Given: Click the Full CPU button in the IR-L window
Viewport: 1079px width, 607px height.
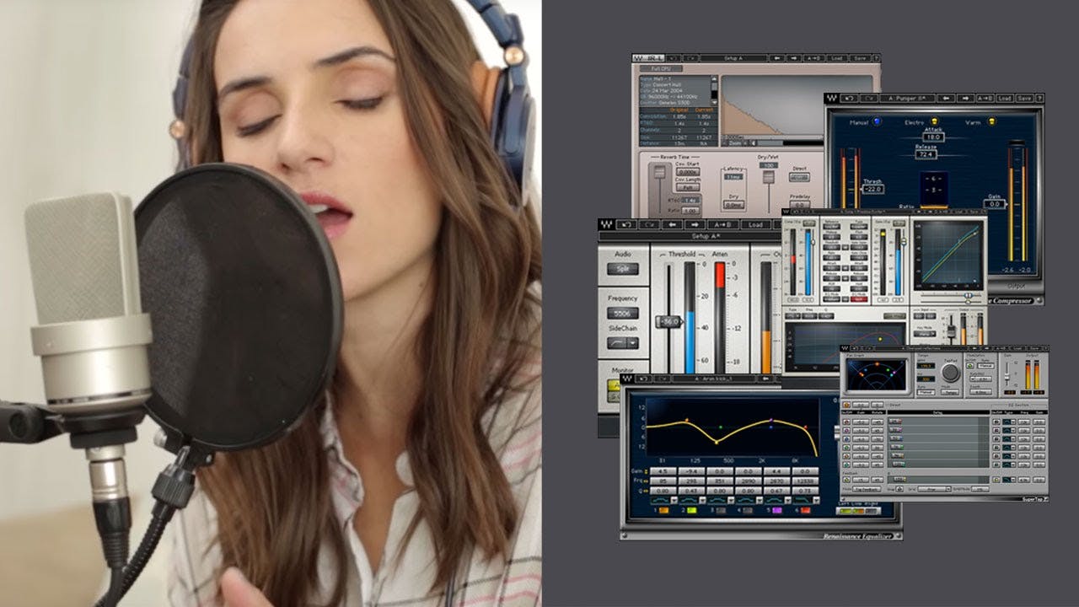Looking at the screenshot, I should (x=661, y=68).
